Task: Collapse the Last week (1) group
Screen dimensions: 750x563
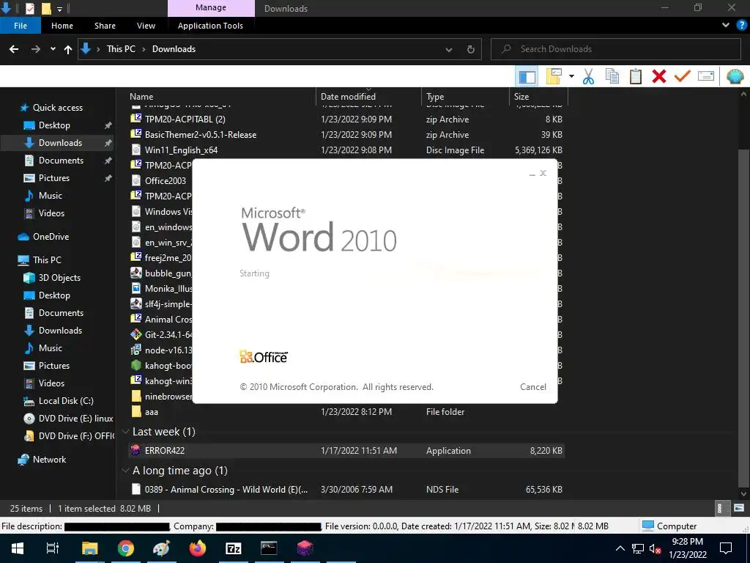Action: [125, 432]
